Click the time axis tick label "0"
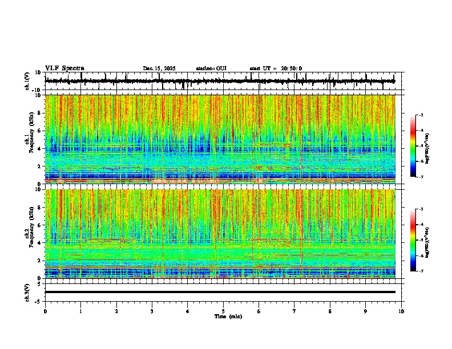This screenshot has height=349, width=452. pyautogui.click(x=45, y=311)
